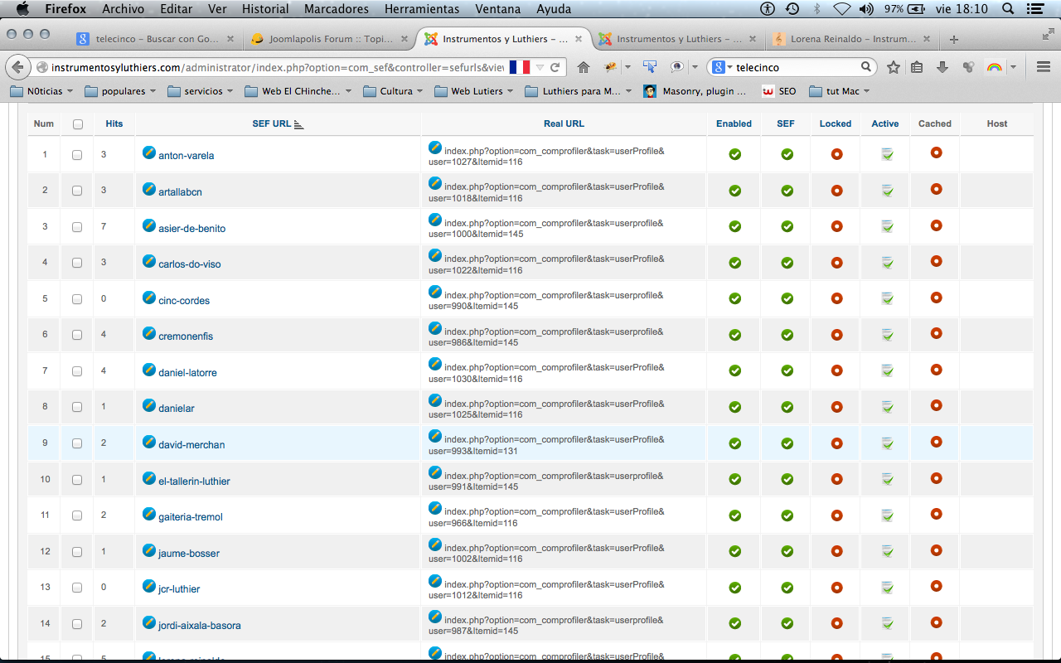Select the checkbox for cinc-cordes

click(x=77, y=299)
